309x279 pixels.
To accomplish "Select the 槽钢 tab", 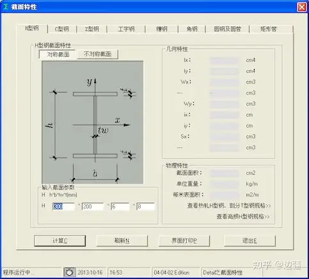I will pyautogui.click(x=162, y=29).
